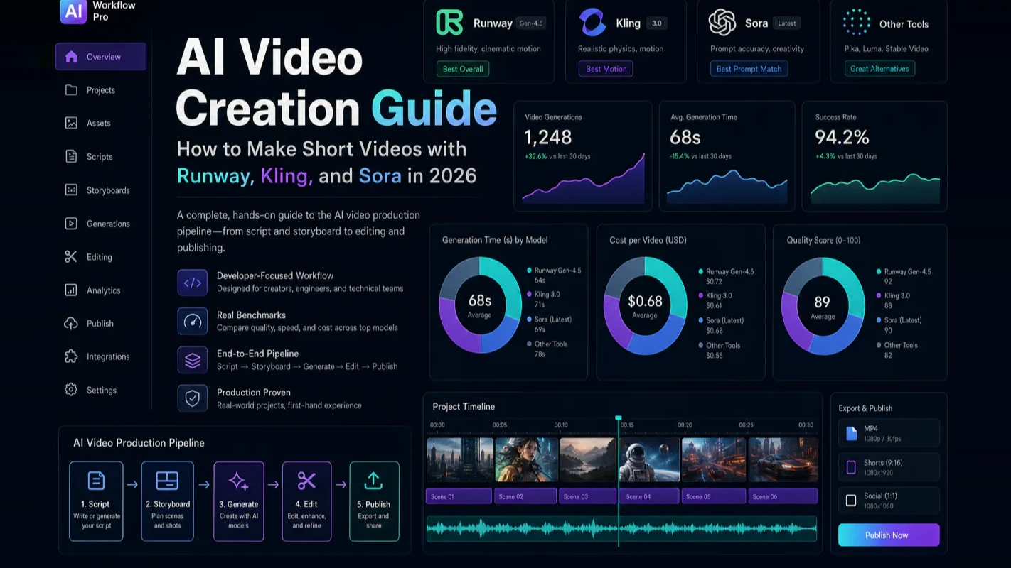Click the Other Tools dotted circle icon

(856, 23)
